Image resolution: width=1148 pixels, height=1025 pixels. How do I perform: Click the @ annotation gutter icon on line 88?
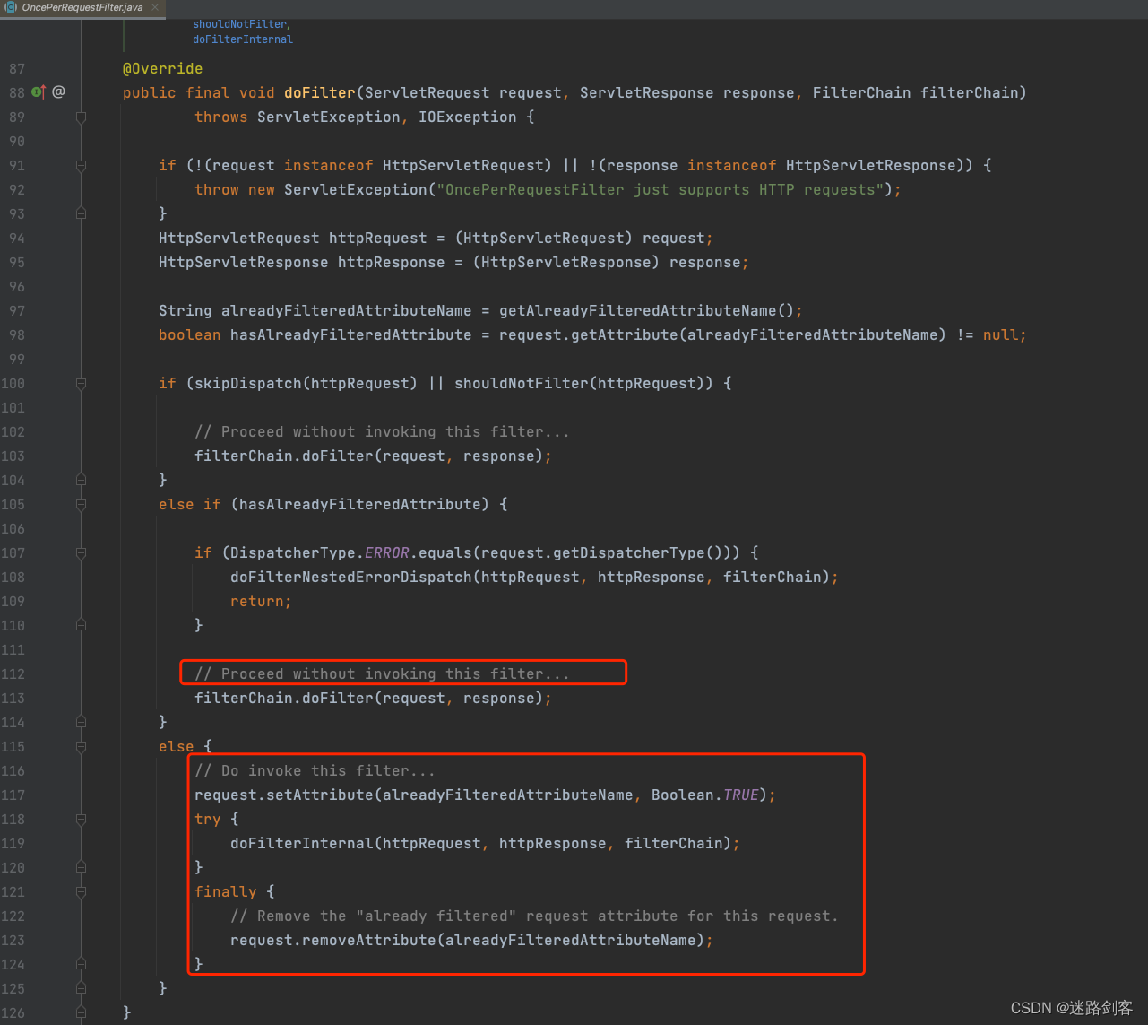click(58, 91)
